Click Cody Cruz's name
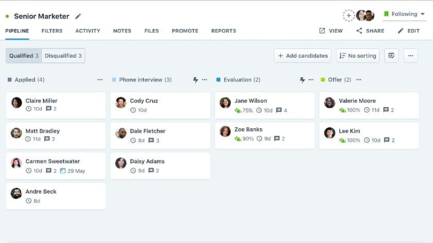 point(144,101)
